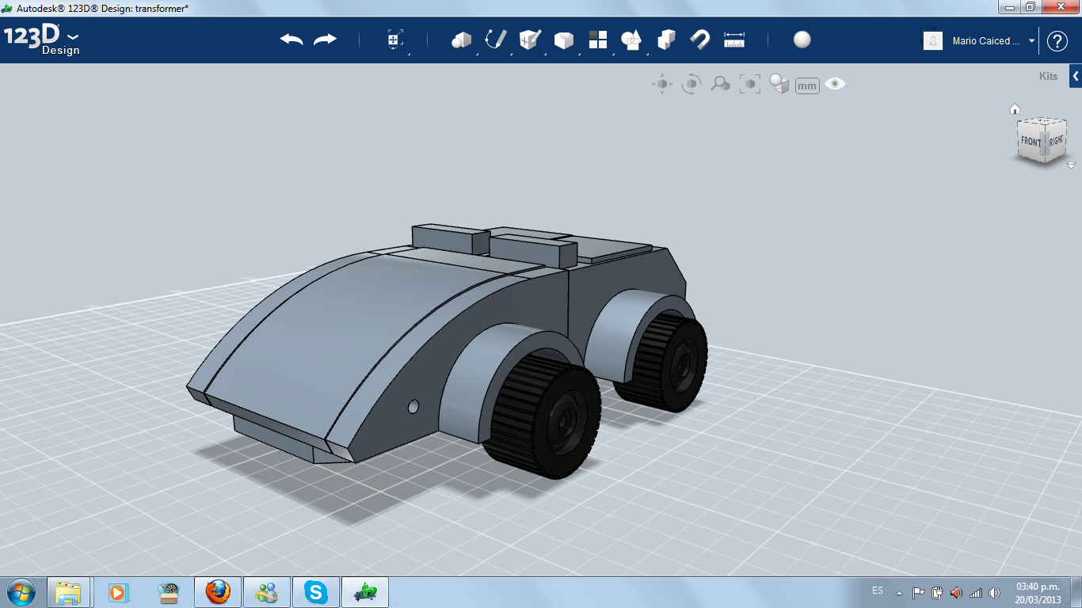Click the Undo arrow in the toolbar
This screenshot has height=608, width=1082.
291,40
